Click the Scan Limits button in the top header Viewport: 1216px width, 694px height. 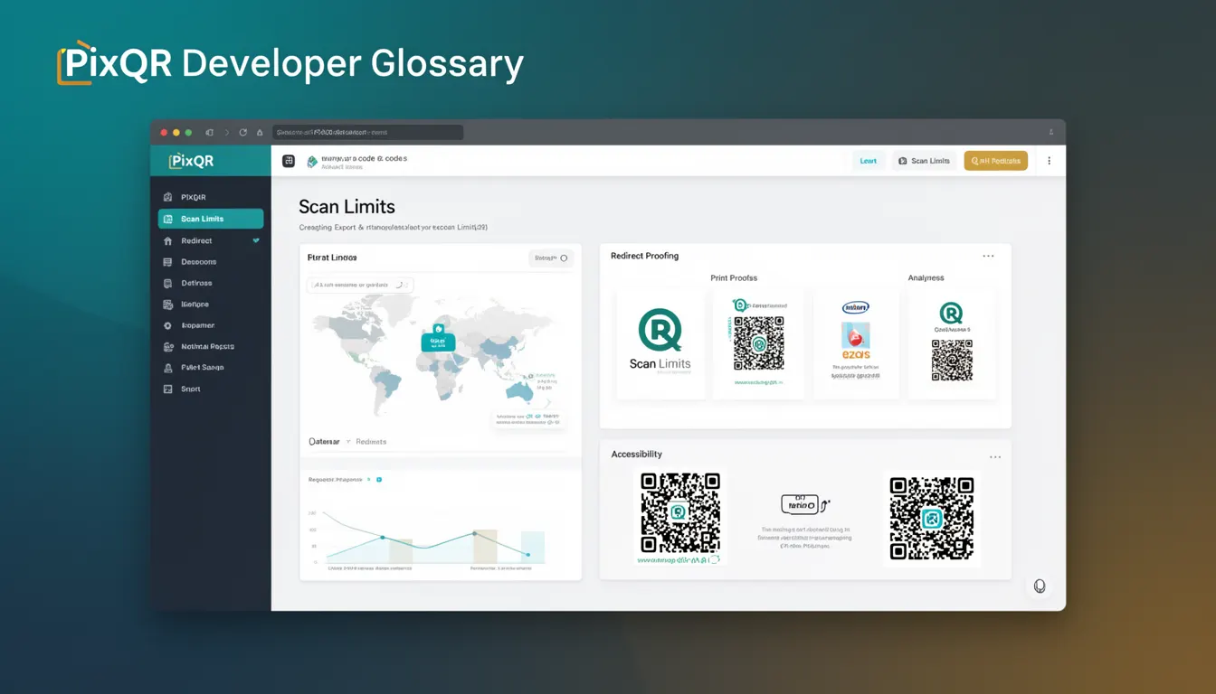[x=924, y=161]
